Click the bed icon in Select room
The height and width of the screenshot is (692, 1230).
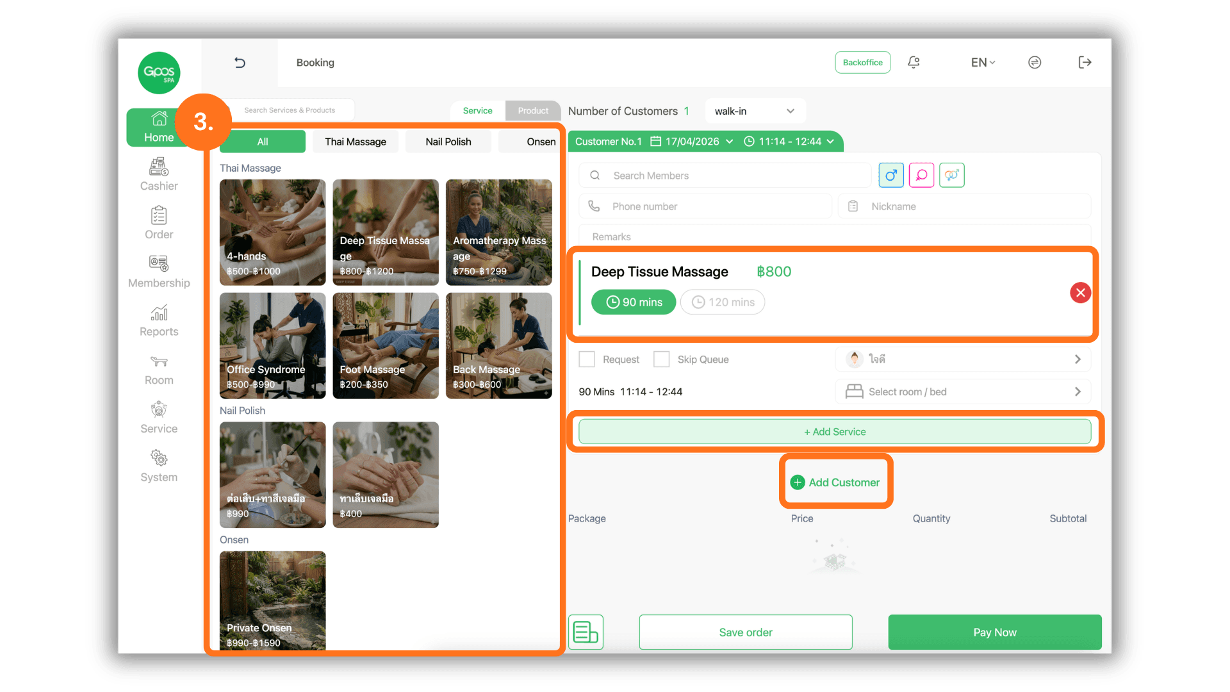click(x=854, y=391)
